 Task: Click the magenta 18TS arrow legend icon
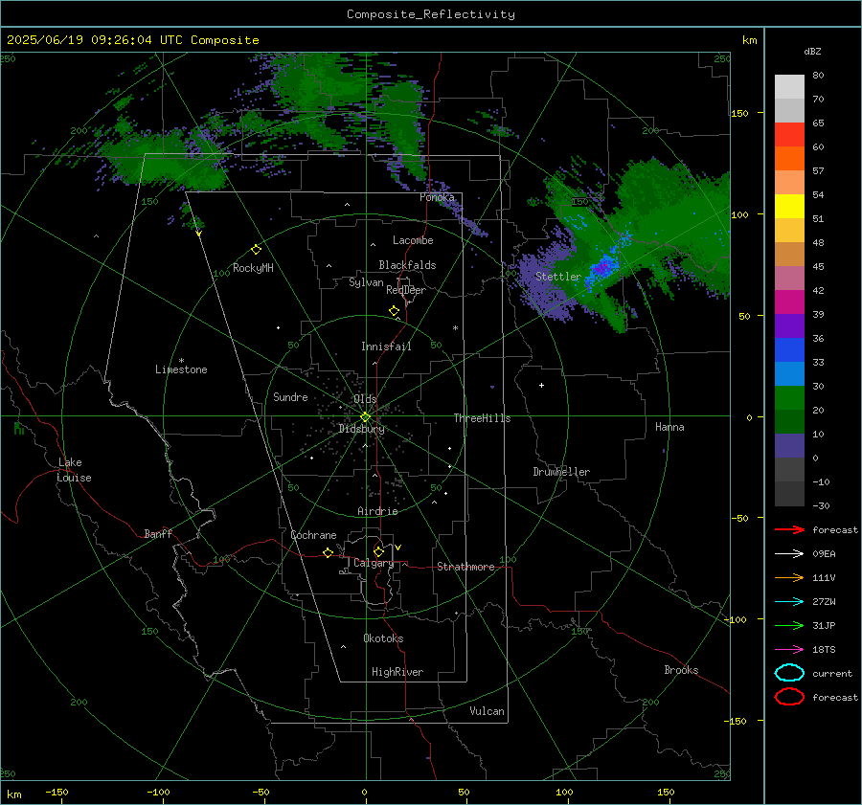(x=789, y=650)
